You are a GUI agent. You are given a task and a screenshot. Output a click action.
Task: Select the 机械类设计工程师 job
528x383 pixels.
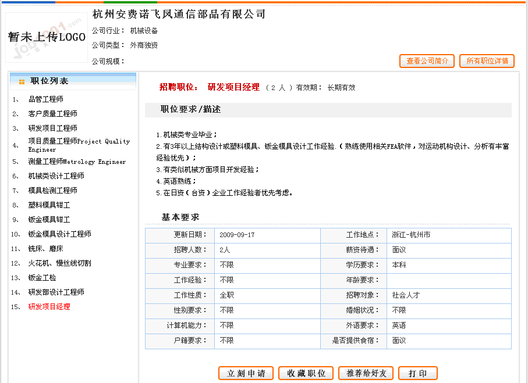[56, 176]
